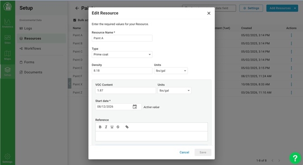The height and width of the screenshot is (165, 303).
Task: Open actions menu for Paint E row
Action: [291, 68]
